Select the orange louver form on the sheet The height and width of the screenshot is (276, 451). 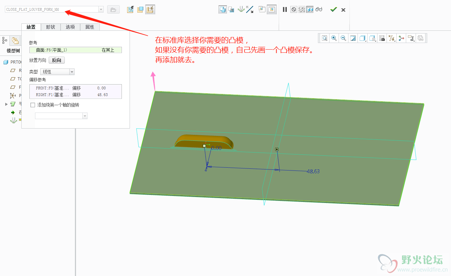pyautogui.click(x=204, y=142)
